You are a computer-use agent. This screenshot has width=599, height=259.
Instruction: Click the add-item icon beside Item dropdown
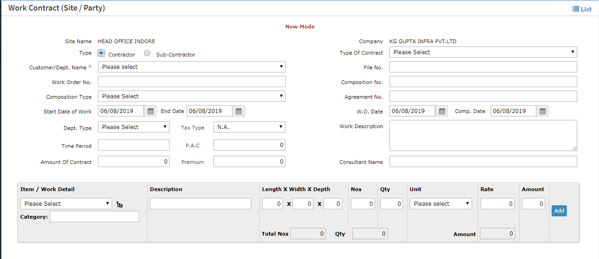(120, 205)
